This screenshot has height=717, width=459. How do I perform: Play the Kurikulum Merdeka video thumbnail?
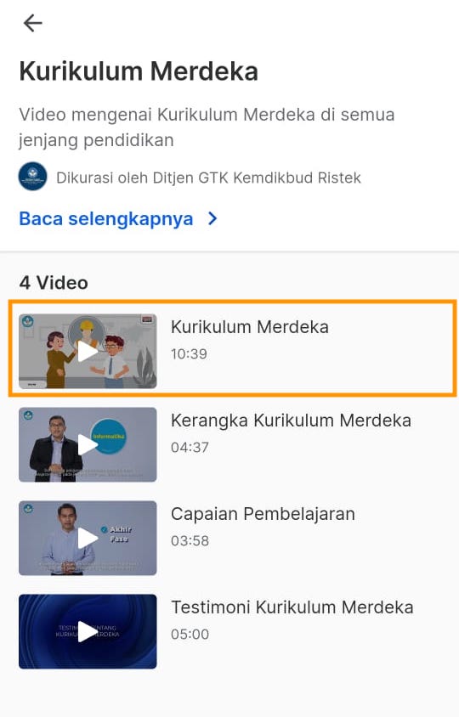[88, 351]
